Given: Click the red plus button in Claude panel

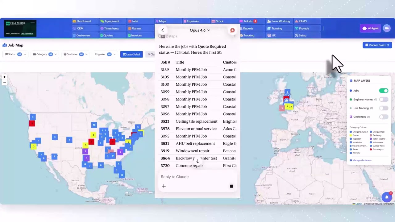Looking at the screenshot, I should [x=232, y=30].
